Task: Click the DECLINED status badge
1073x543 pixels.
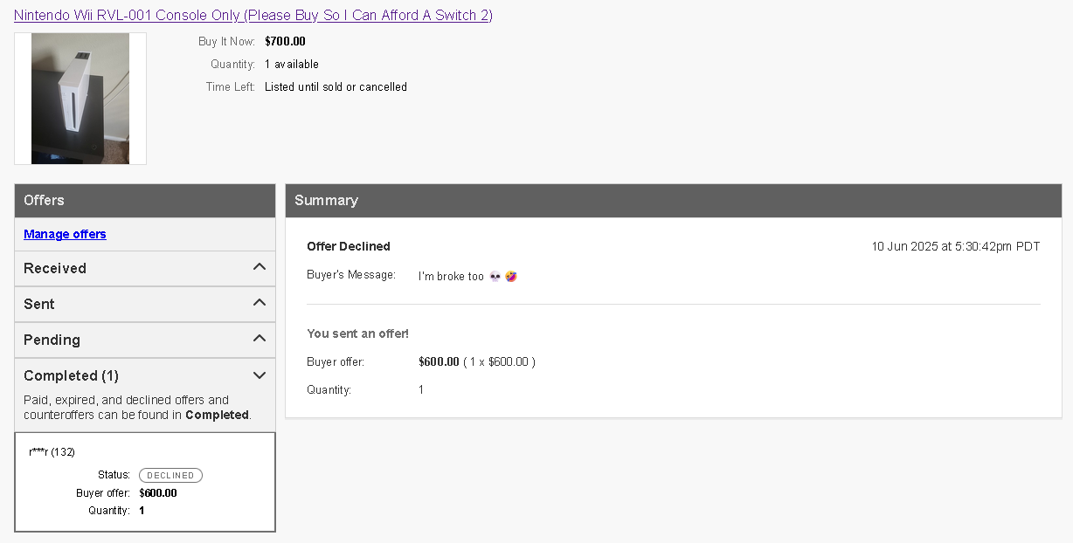Action: tap(170, 476)
